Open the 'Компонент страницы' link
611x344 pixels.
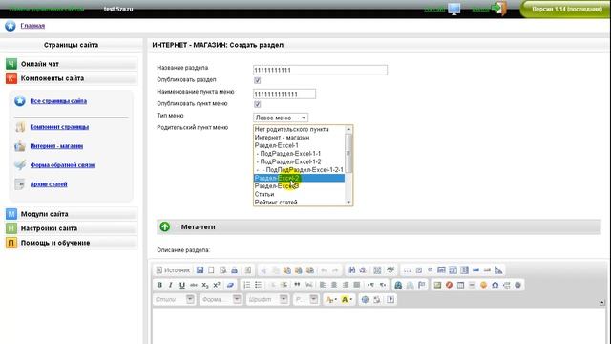(59, 127)
